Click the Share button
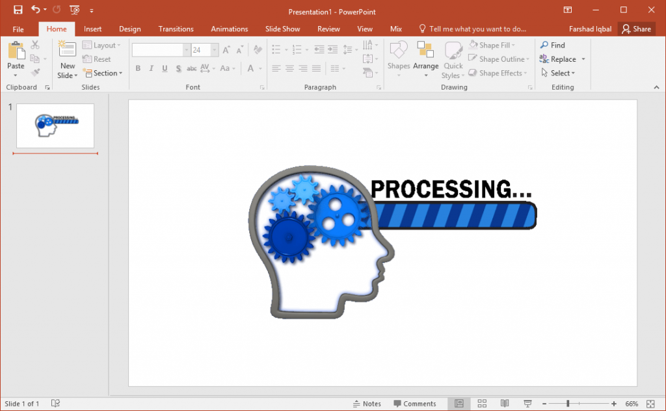Image resolution: width=666 pixels, height=411 pixels. pyautogui.click(x=637, y=29)
